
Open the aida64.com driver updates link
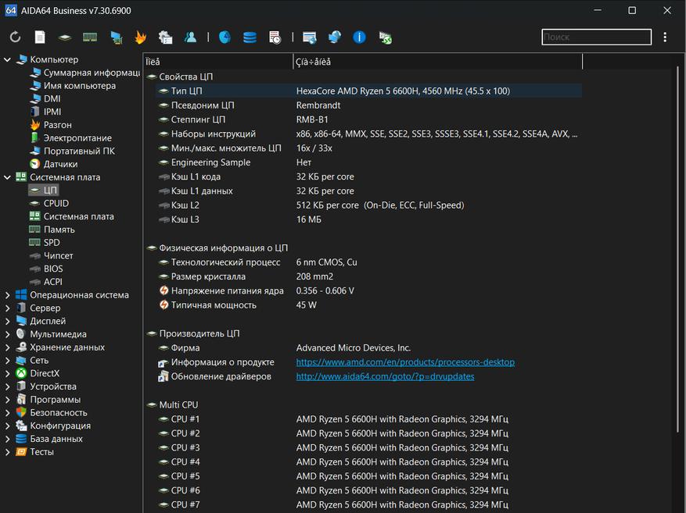click(385, 377)
